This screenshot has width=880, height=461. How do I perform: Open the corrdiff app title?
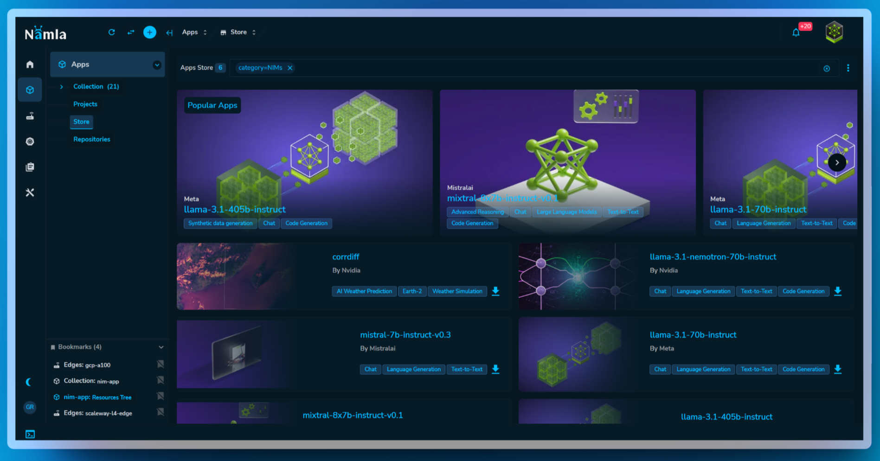(x=346, y=257)
